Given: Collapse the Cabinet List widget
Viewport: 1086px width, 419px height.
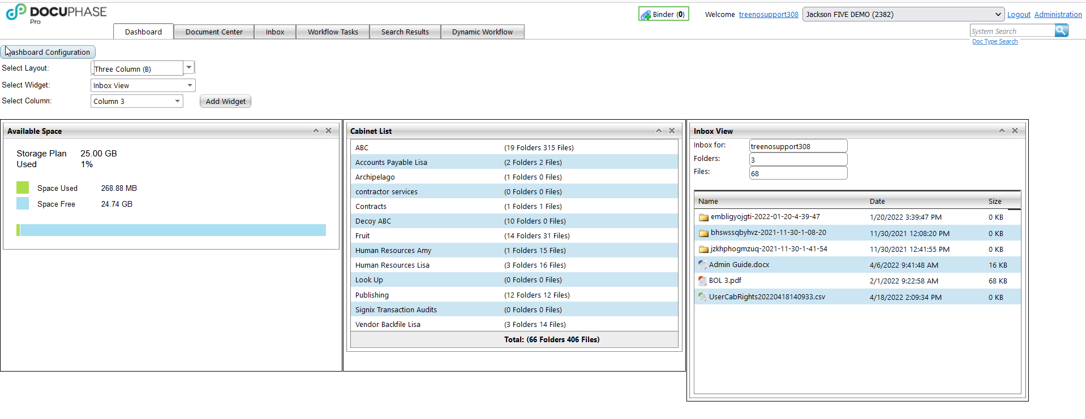Looking at the screenshot, I should pos(659,130).
